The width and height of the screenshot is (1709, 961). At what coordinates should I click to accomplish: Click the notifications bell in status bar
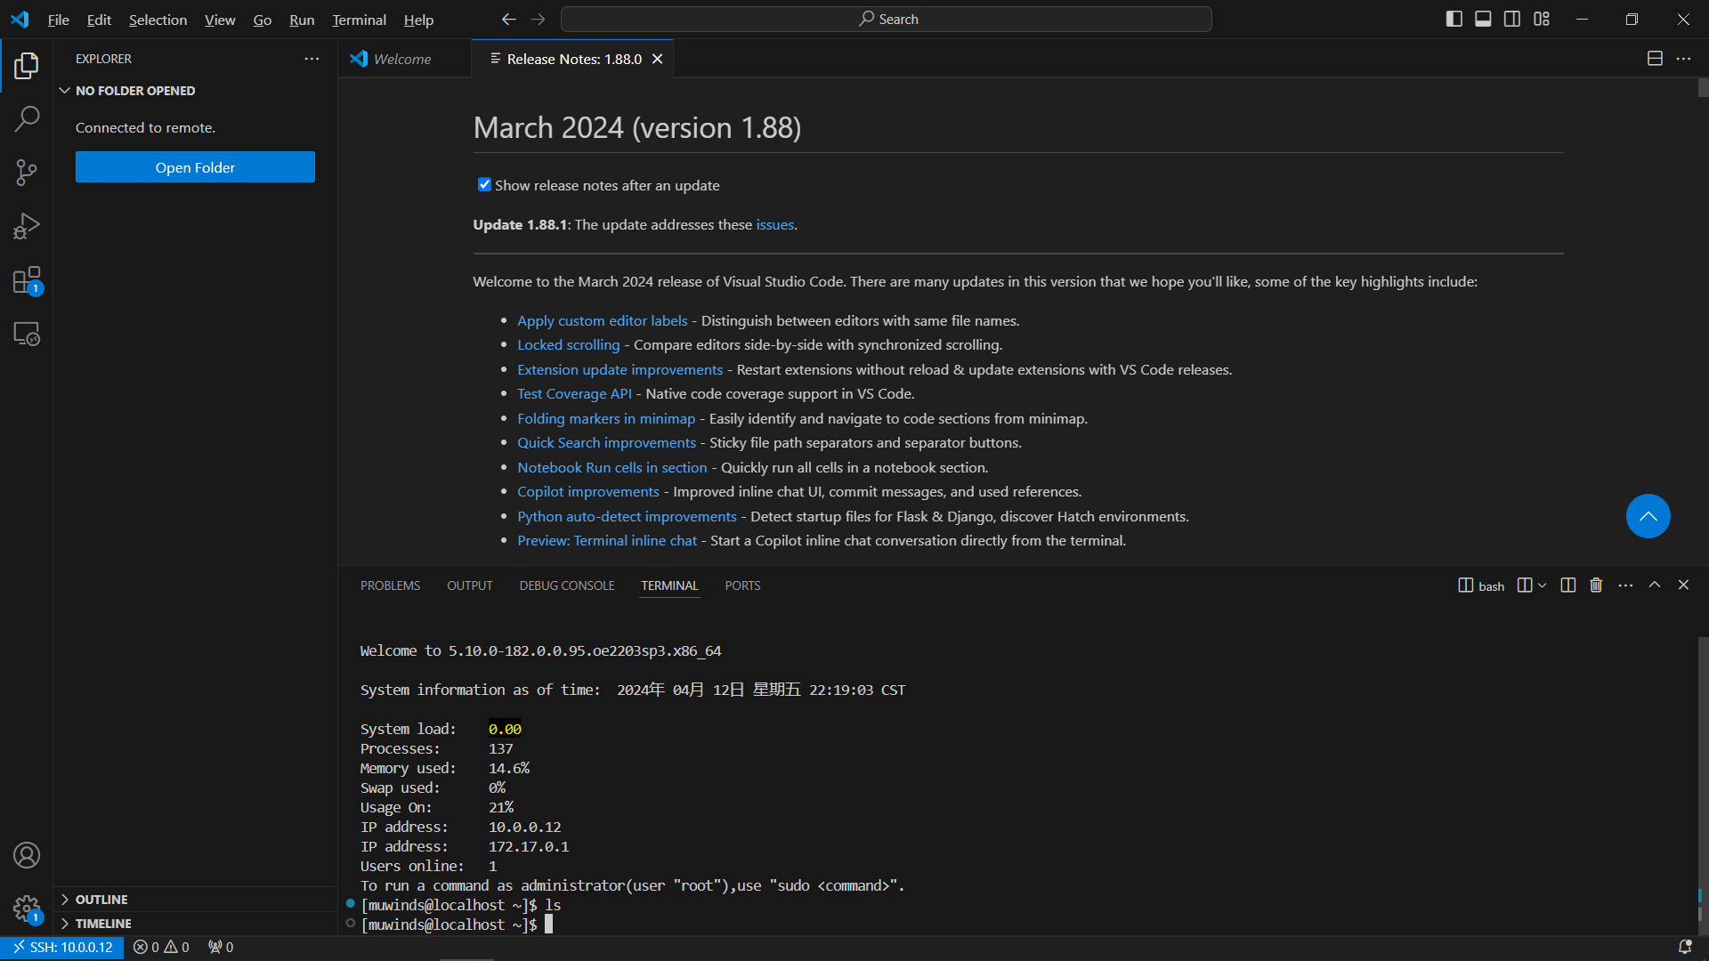[1684, 947]
